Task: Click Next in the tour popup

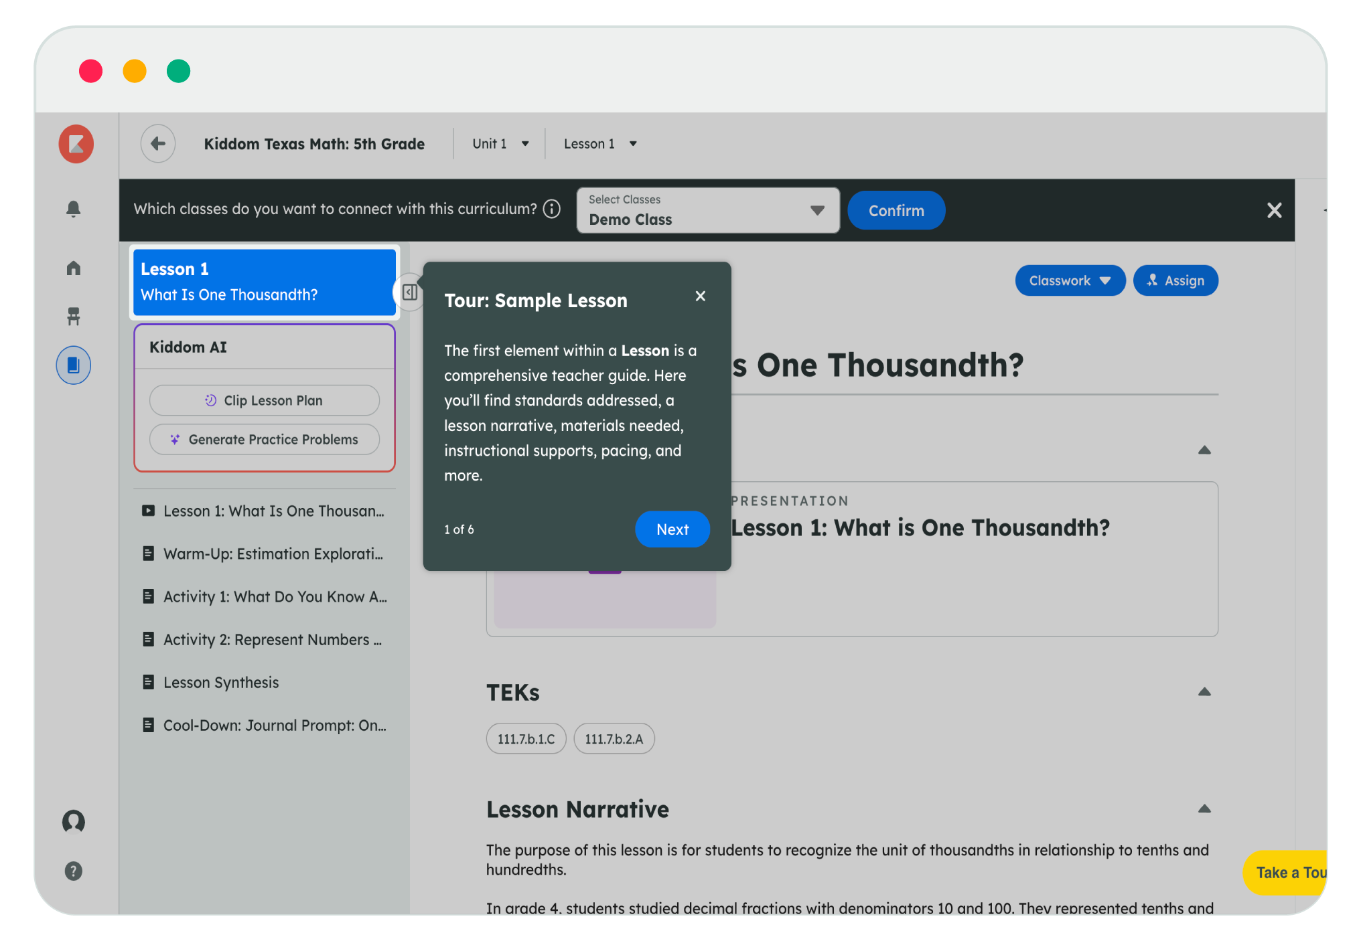Action: click(x=672, y=529)
